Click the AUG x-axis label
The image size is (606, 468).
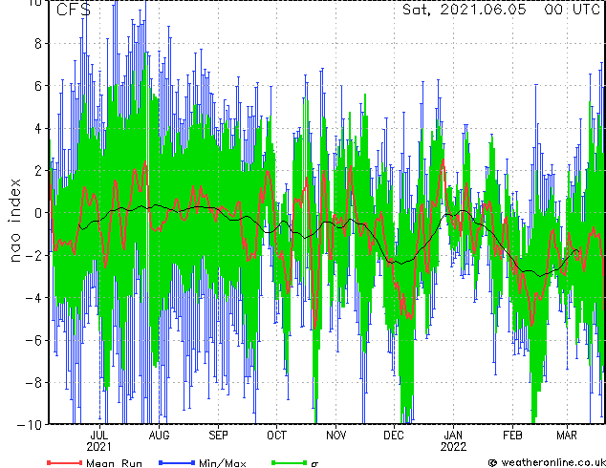[x=159, y=436]
